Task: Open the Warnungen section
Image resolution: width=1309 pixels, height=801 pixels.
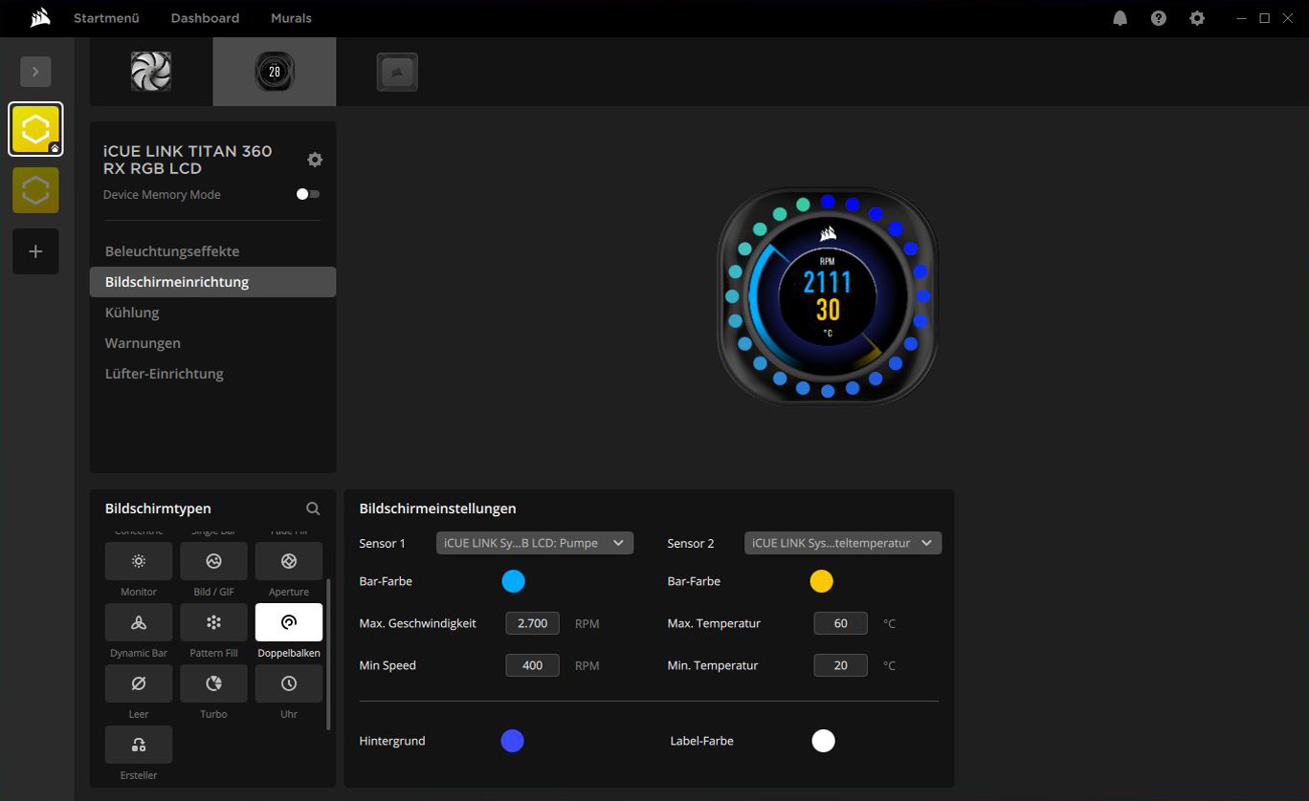Action: (143, 343)
